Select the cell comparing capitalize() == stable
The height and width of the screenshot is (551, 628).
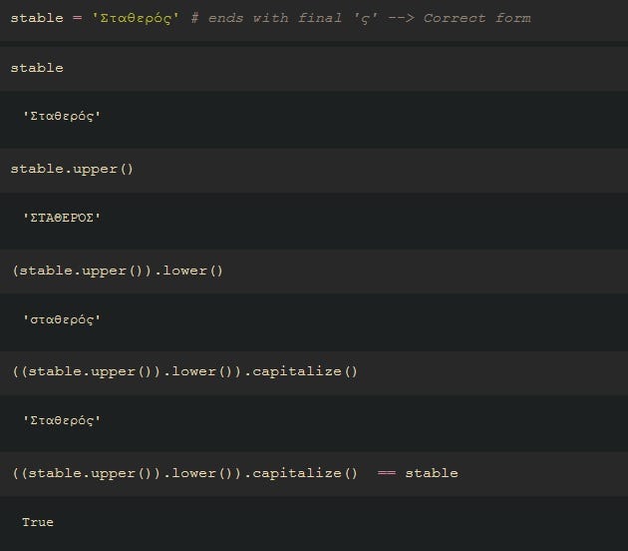(x=314, y=474)
